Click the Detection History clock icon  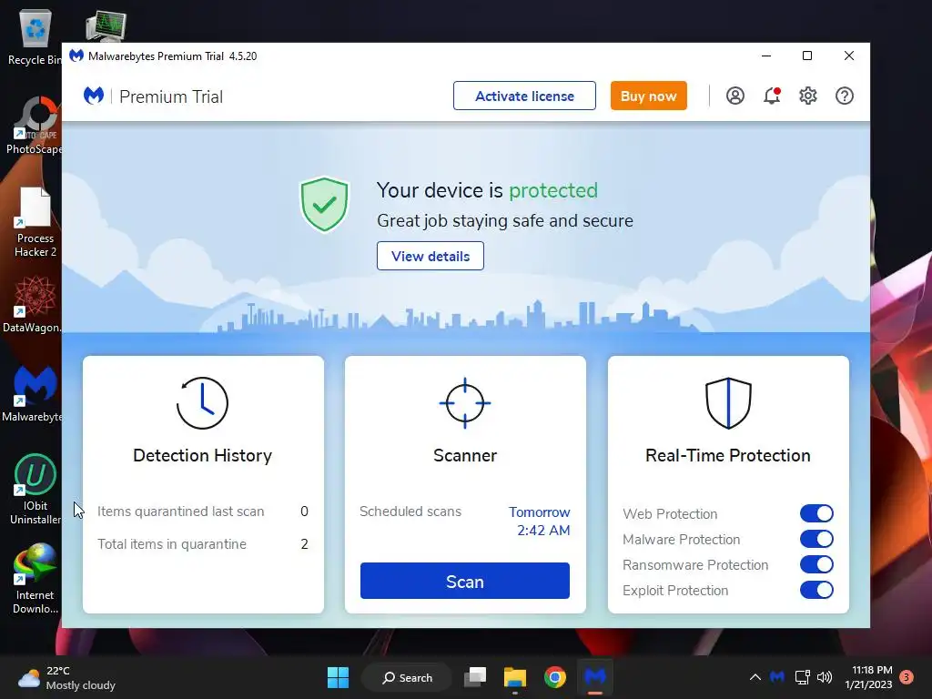point(202,403)
